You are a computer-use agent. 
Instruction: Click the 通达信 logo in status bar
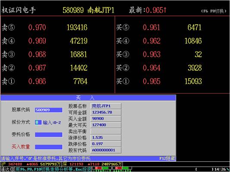click(7, 169)
